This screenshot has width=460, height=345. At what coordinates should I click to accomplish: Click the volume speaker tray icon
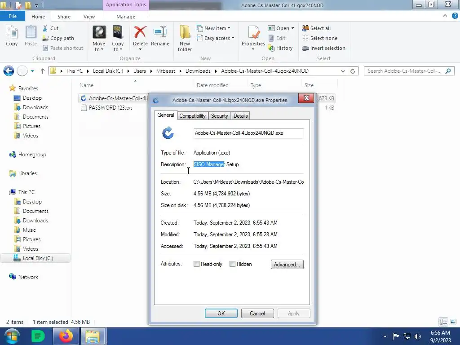pos(418,336)
